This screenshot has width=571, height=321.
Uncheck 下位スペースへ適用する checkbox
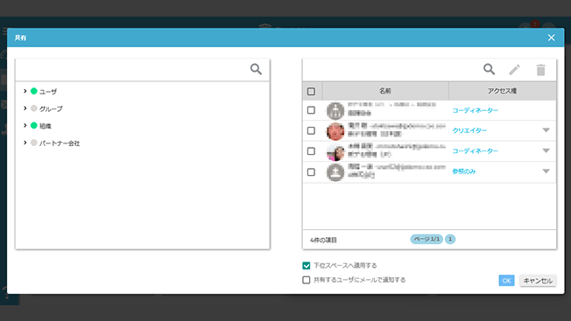coord(307,265)
